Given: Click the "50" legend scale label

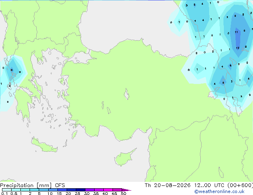Looking at the screenshot, I should 123,193.
